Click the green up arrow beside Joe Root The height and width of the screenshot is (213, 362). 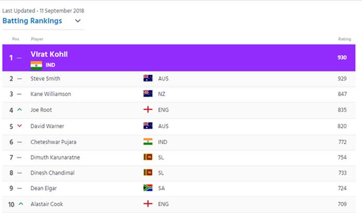click(x=20, y=110)
